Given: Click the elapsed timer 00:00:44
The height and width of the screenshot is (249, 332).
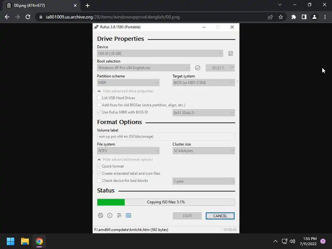Looking at the screenshot, I should tap(230, 230).
